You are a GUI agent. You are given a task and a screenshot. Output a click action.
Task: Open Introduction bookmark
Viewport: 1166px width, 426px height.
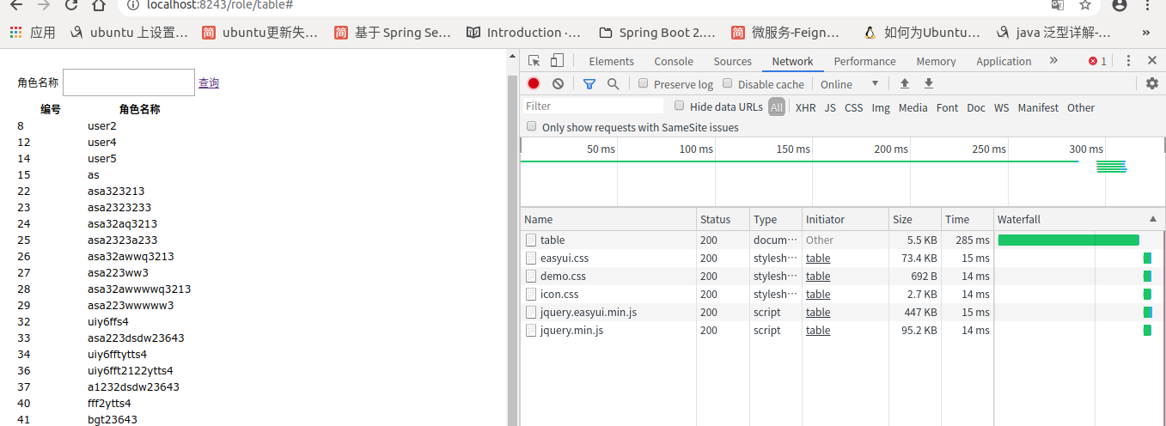pyautogui.click(x=523, y=33)
